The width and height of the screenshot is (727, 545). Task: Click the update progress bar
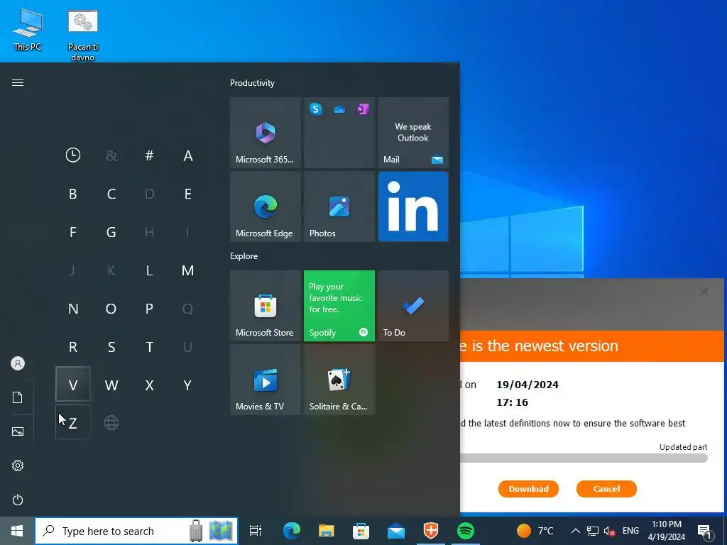[x=584, y=458]
